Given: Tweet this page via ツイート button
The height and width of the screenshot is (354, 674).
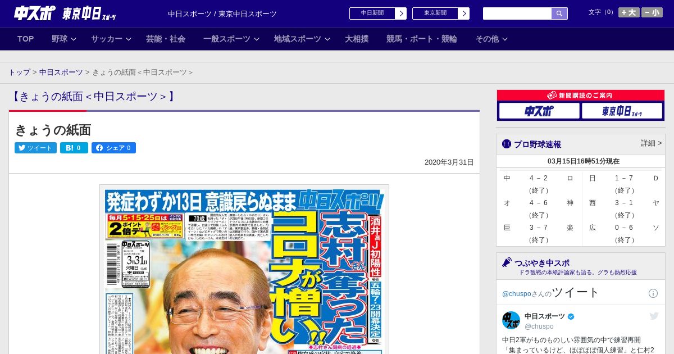Looking at the screenshot, I should click(x=35, y=148).
